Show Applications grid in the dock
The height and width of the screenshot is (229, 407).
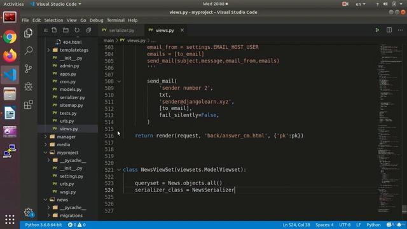[x=10, y=219]
